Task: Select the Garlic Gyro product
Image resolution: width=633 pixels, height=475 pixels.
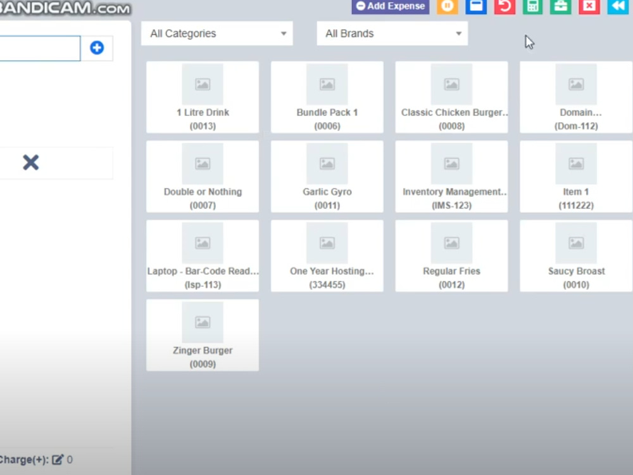Action: point(327,177)
